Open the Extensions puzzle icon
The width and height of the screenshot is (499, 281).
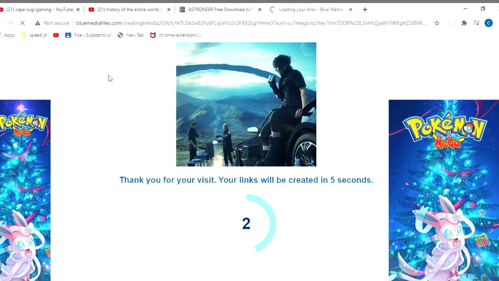(x=464, y=23)
